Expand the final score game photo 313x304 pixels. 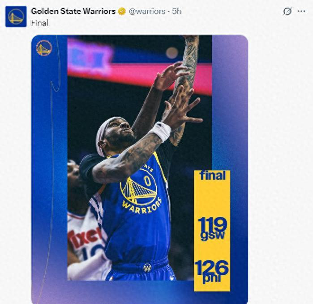140,169
